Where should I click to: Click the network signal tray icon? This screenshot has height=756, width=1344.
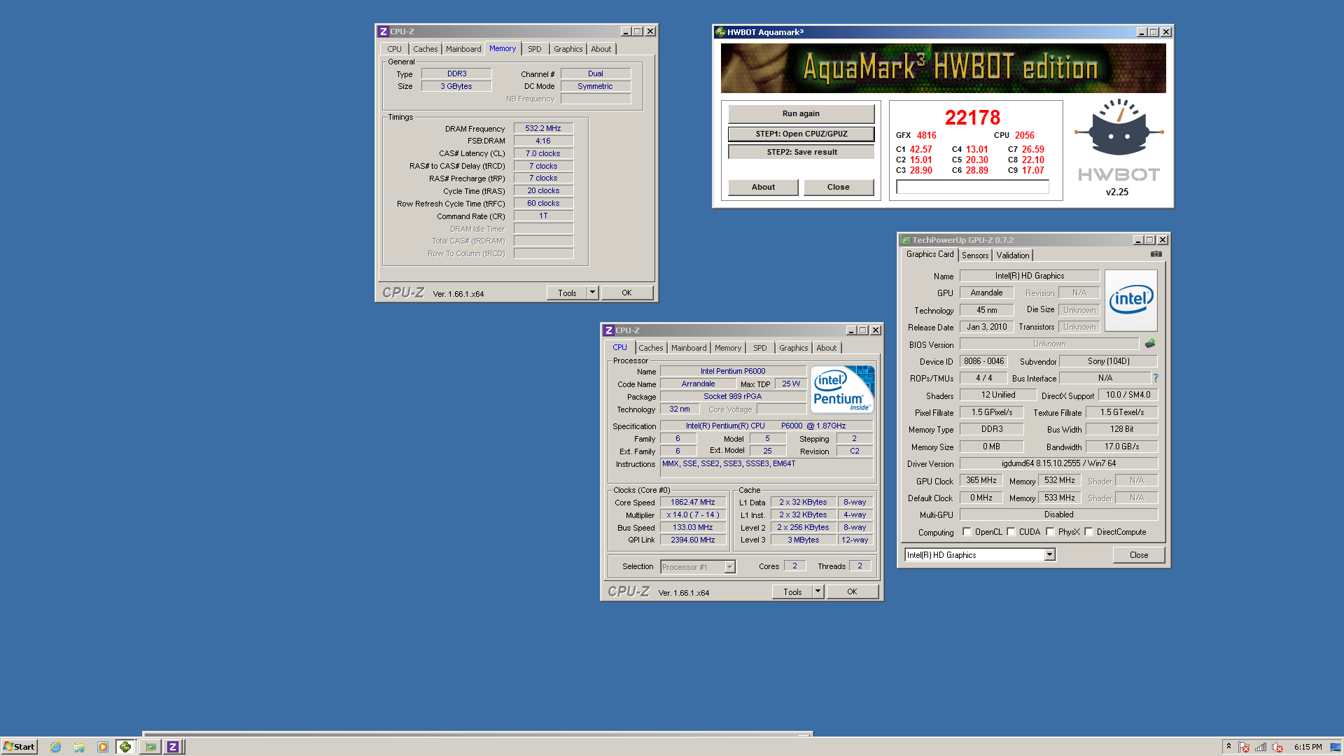pyautogui.click(x=1261, y=747)
